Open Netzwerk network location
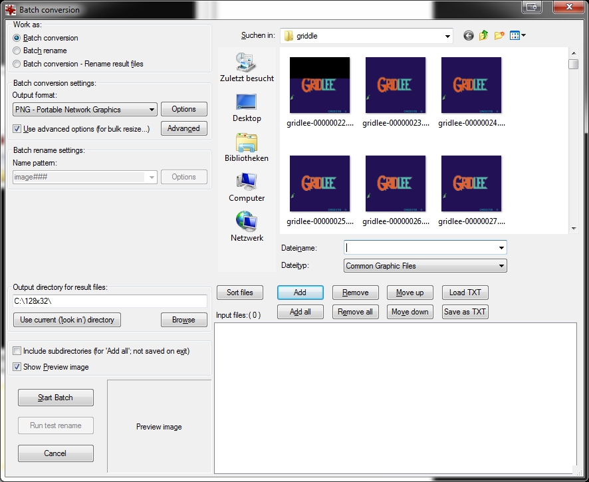This screenshot has height=482, width=589. [x=247, y=227]
